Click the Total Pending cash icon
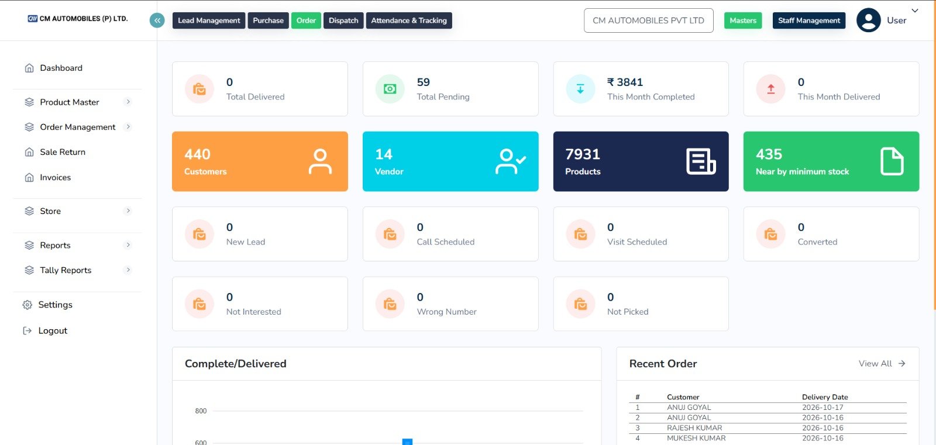This screenshot has width=936, height=445. 390,89
